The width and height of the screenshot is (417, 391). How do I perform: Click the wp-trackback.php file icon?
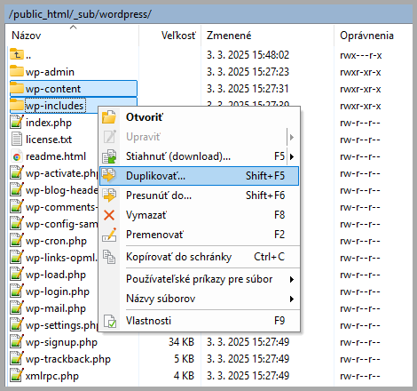17,358
